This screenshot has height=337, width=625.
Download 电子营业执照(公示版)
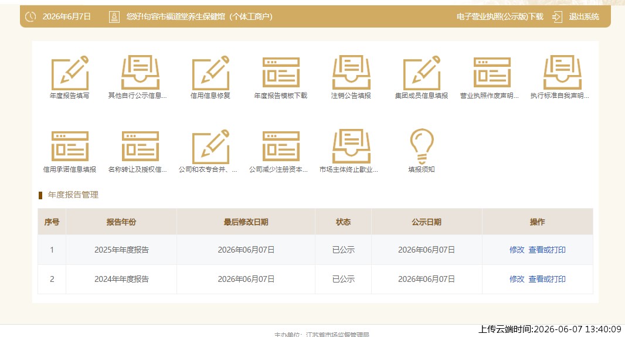coord(500,17)
